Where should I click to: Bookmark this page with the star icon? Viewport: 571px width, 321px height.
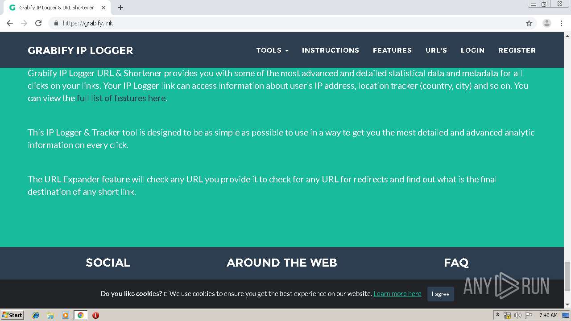(x=529, y=23)
